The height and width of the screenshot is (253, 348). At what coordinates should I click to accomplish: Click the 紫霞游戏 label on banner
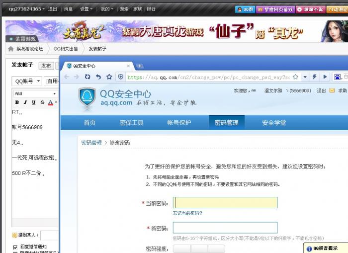click(x=23, y=39)
